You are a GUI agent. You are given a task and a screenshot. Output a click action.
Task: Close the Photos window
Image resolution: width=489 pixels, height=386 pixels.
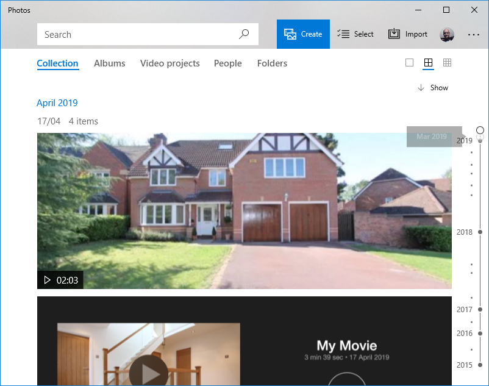tap(474, 10)
